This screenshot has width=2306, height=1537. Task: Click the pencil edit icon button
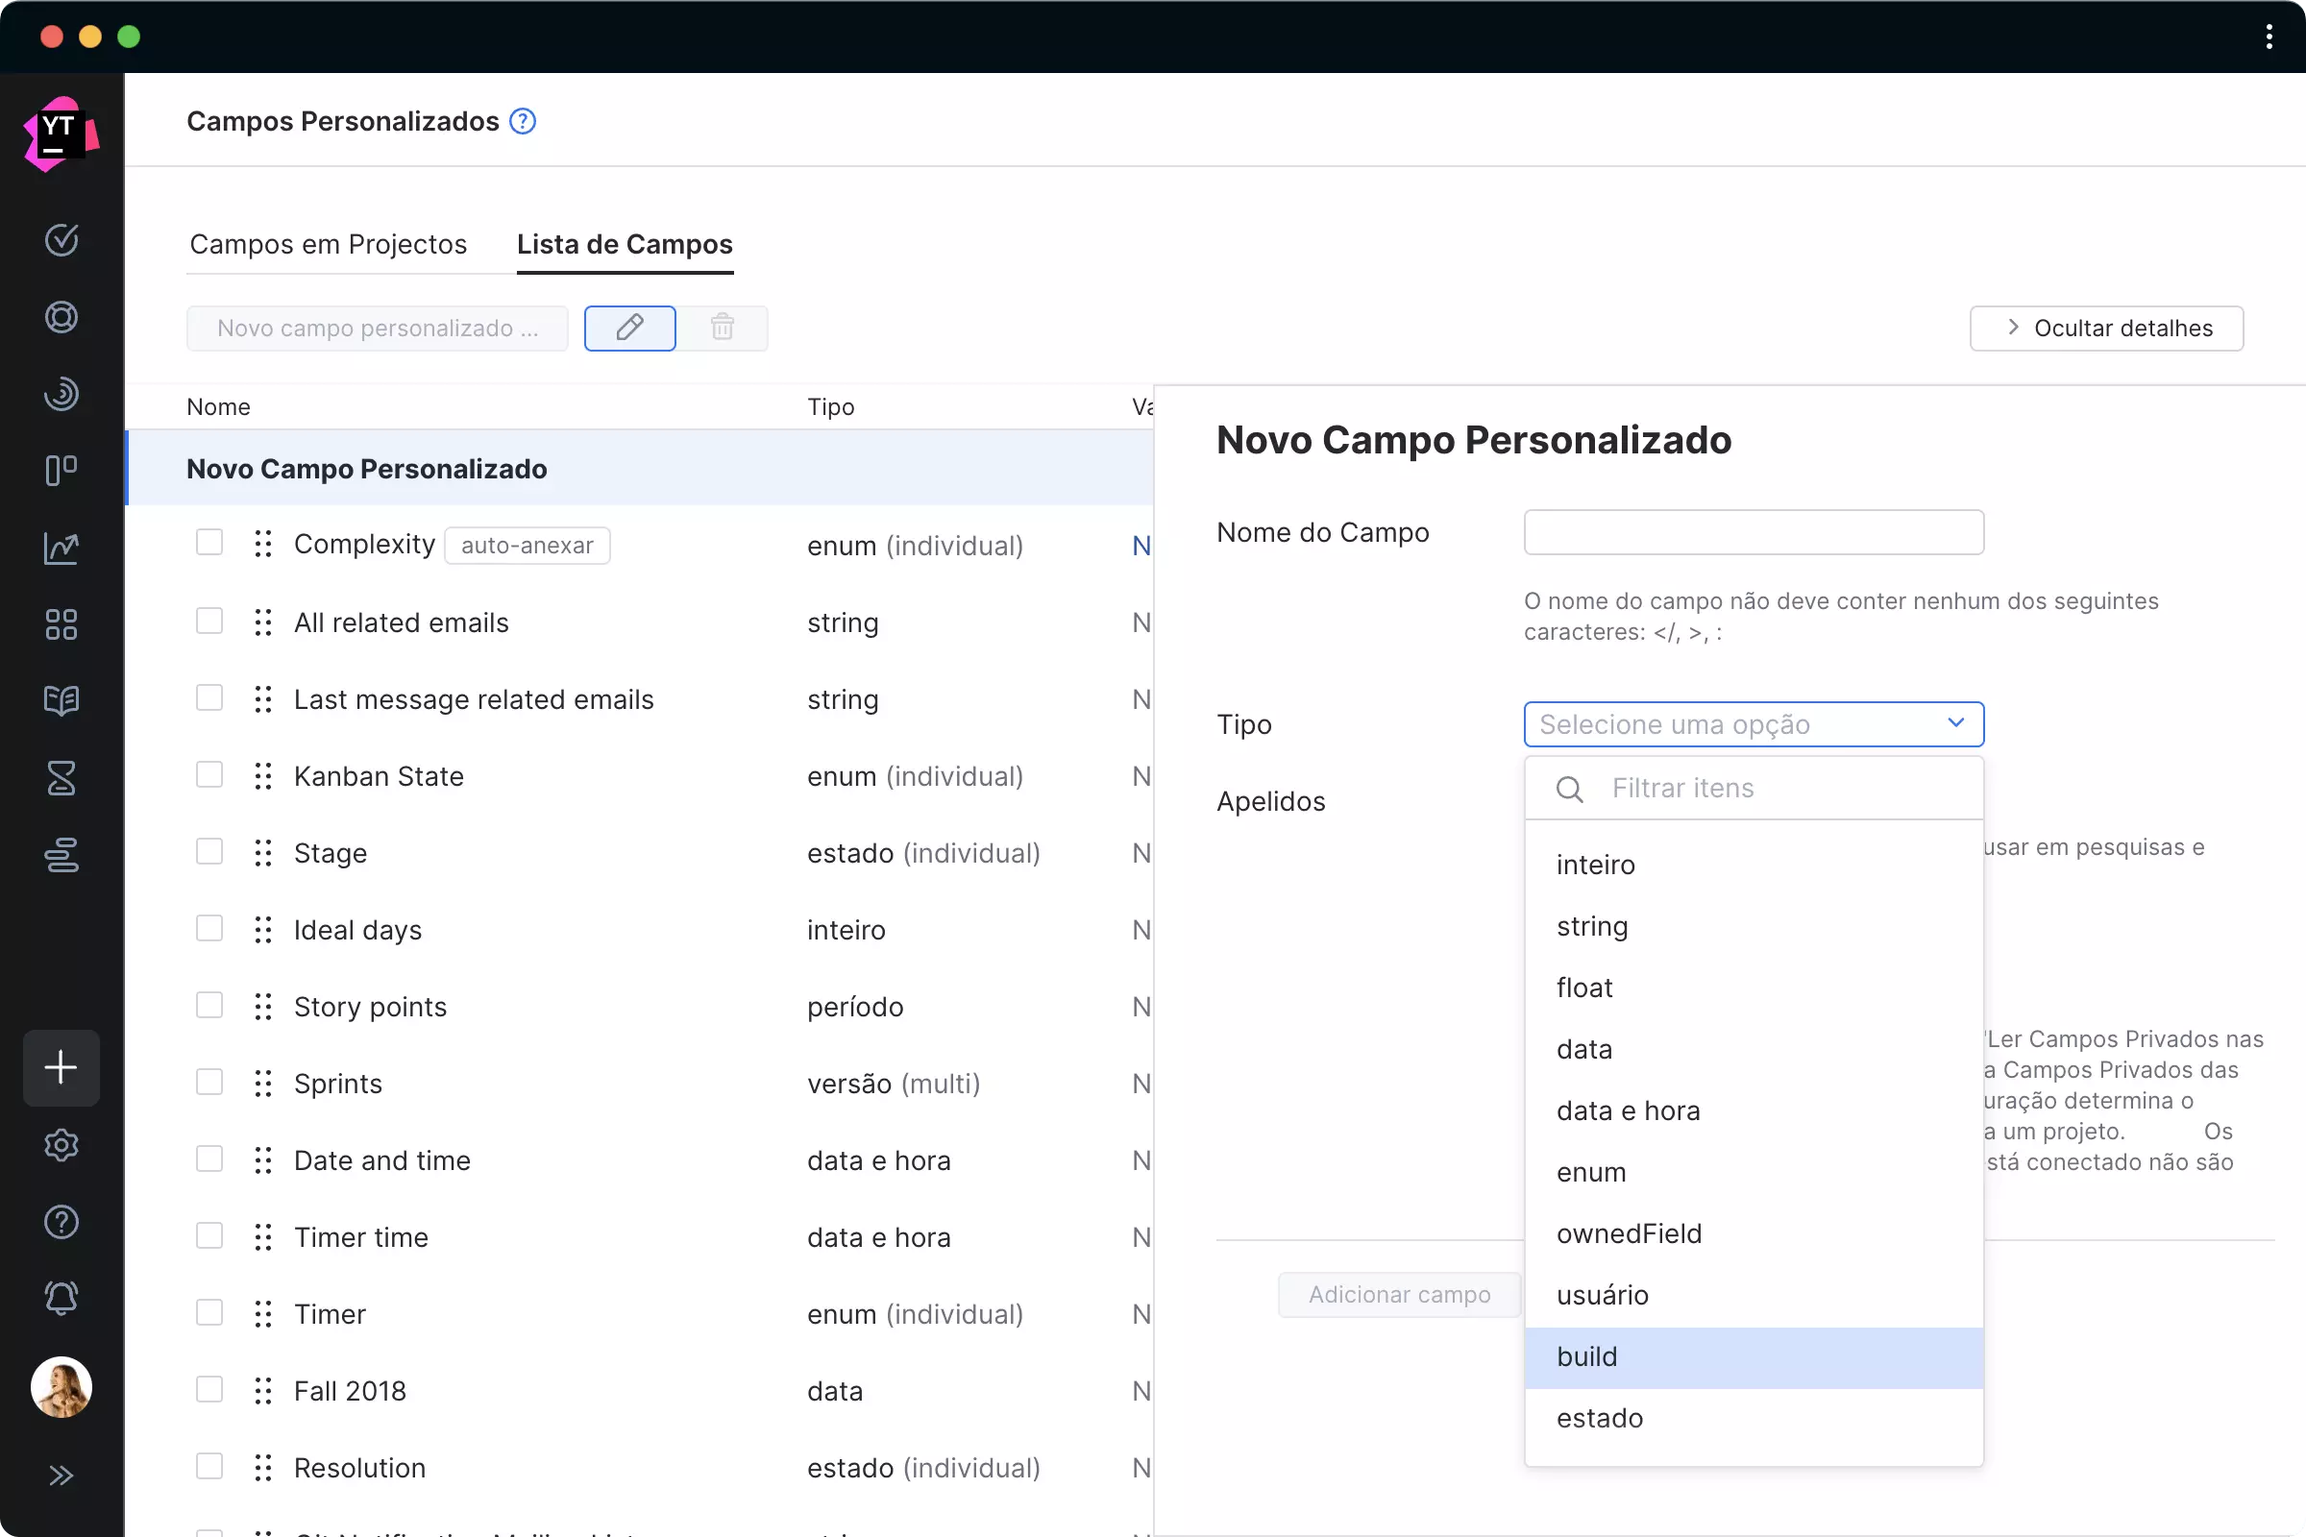(x=629, y=328)
